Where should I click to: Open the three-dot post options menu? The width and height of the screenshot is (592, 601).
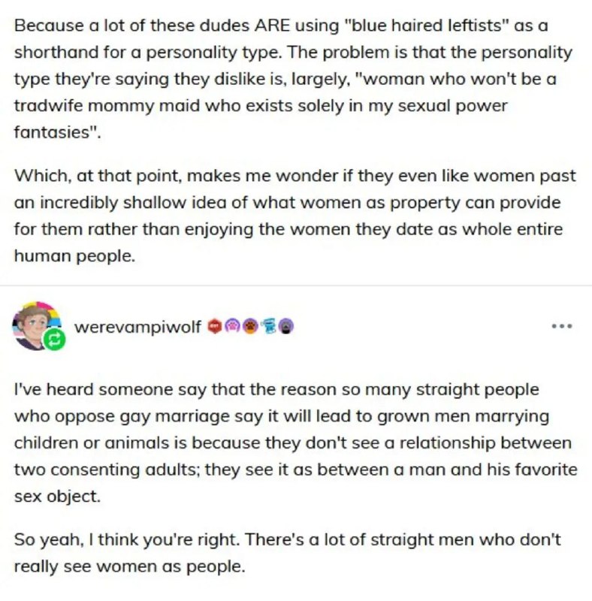coord(562,327)
